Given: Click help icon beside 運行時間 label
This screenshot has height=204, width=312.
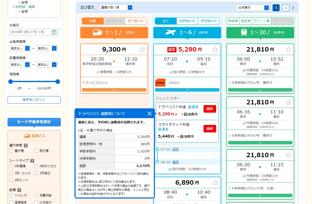Looking at the screenshot, I should pyautogui.click(x=26, y=145).
